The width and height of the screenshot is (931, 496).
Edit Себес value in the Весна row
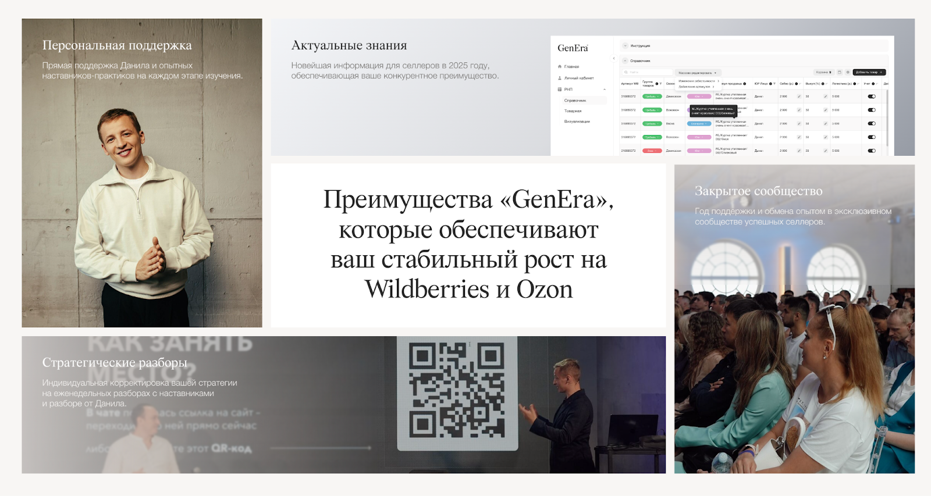pos(799,123)
